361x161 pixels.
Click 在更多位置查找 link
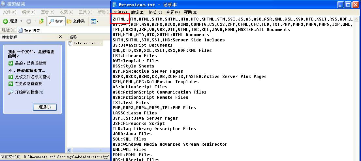[x=28, y=84]
